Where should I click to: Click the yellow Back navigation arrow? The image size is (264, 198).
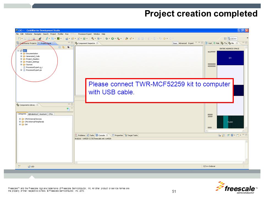pyautogui.click(x=164, y=38)
